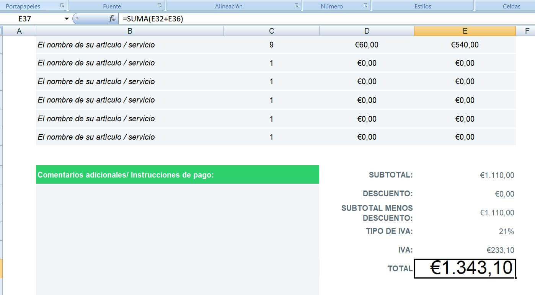Click the Comentarios adicionales green header
The height and width of the screenshot is (295, 535).
coord(178,175)
